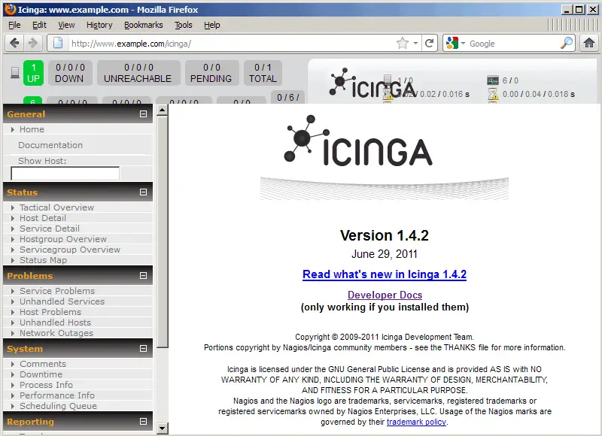Open Servicegroup Overview
The width and height of the screenshot is (602, 436).
pos(70,250)
